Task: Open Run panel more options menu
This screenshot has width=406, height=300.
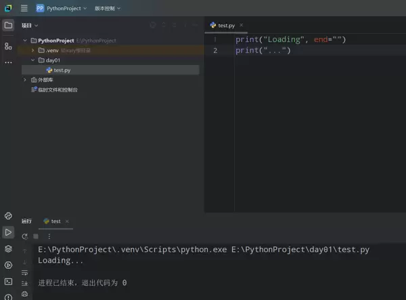Action: pyautogui.click(x=49, y=236)
